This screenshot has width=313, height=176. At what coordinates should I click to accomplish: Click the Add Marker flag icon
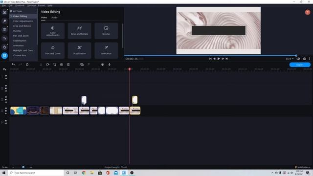pyautogui.click(x=89, y=65)
